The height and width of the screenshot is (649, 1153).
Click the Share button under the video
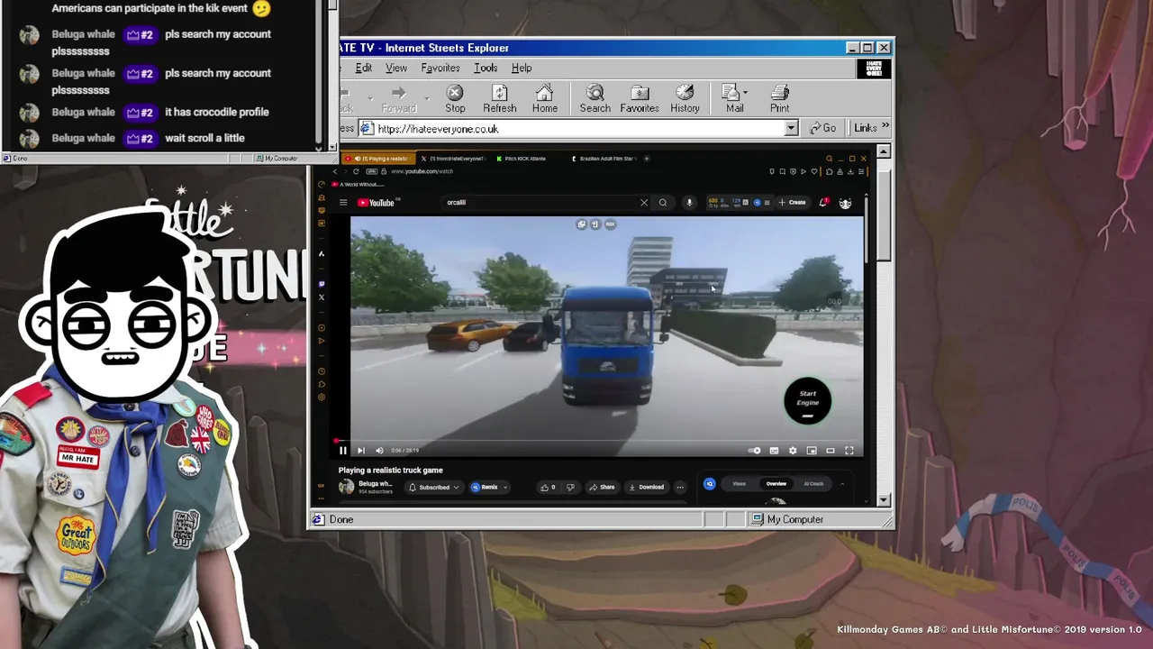tap(602, 487)
